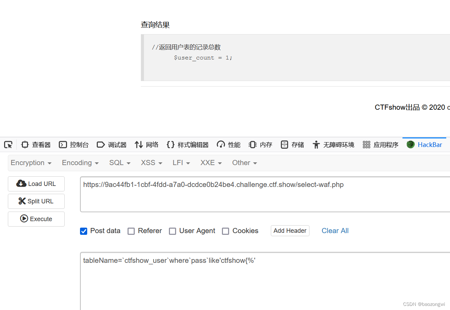Viewport: 450px width, 310px height.
Task: Enable the Referer checkbox
Action: click(131, 231)
